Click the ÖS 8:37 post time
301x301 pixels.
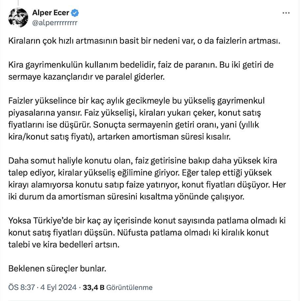(22, 287)
